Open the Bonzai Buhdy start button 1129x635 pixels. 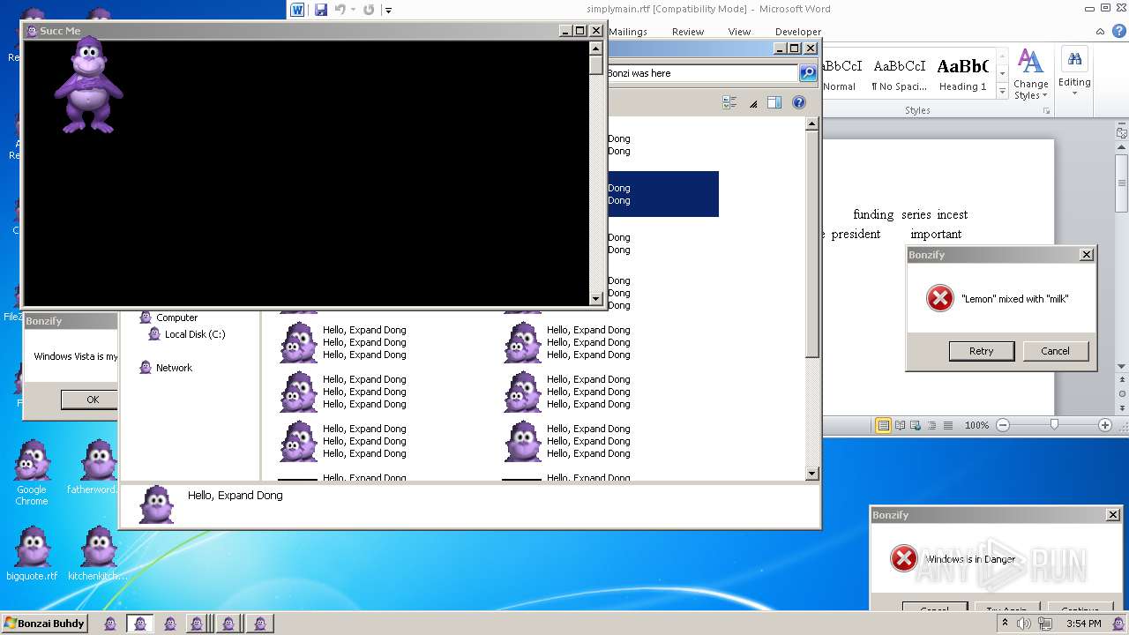pyautogui.click(x=45, y=624)
